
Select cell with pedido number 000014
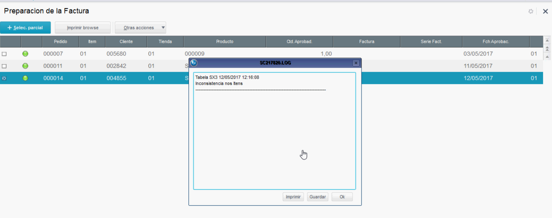(x=53, y=78)
